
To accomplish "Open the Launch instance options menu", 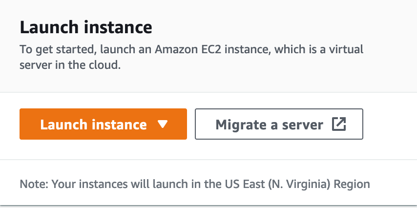I will point(163,125).
